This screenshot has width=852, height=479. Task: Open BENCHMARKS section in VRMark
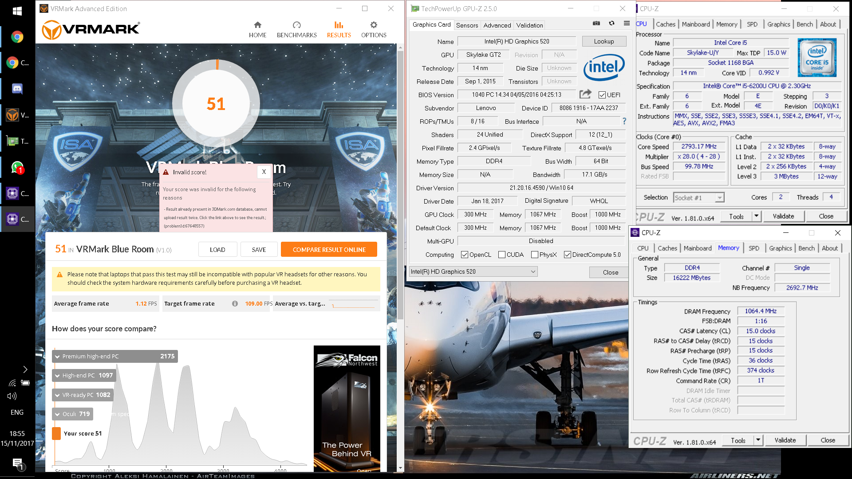point(296,30)
